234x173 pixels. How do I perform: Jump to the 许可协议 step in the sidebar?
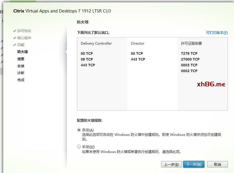(x=24, y=31)
